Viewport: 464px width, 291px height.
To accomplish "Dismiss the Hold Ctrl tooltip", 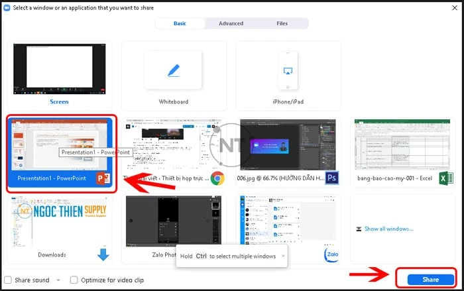I will click(x=283, y=256).
